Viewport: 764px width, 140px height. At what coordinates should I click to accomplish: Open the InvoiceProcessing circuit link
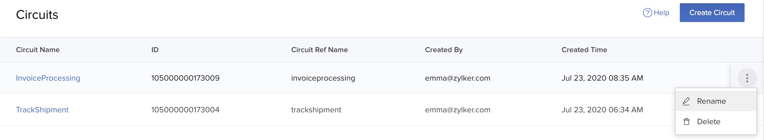point(48,78)
